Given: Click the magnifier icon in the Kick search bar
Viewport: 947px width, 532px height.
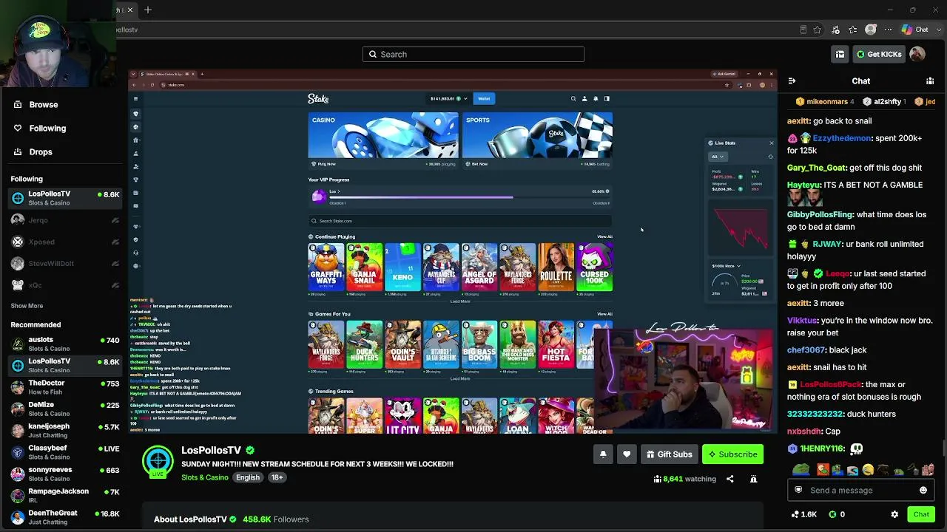Looking at the screenshot, I should point(374,54).
